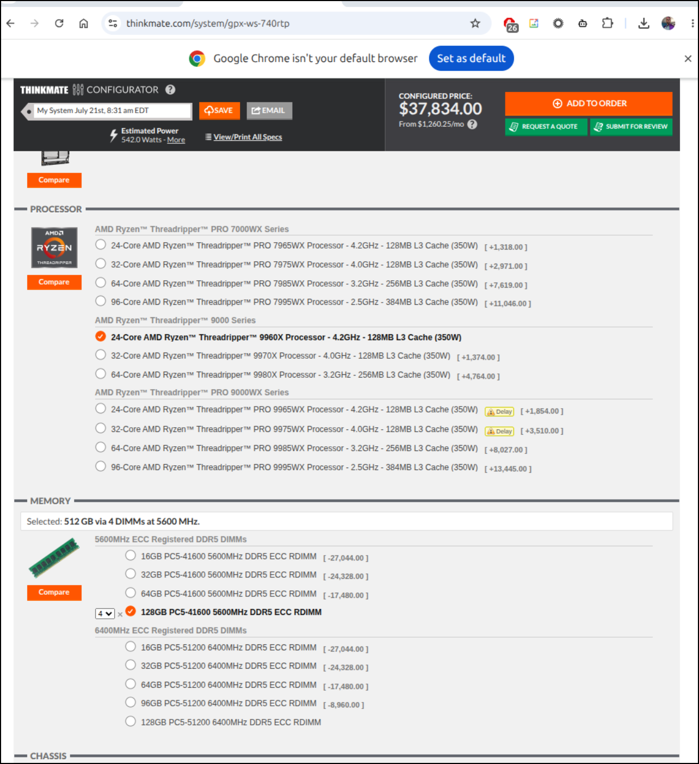Screen dimensions: 699x764
Task: Click the Delay badge for PRO 9965WX
Action: [499, 412]
